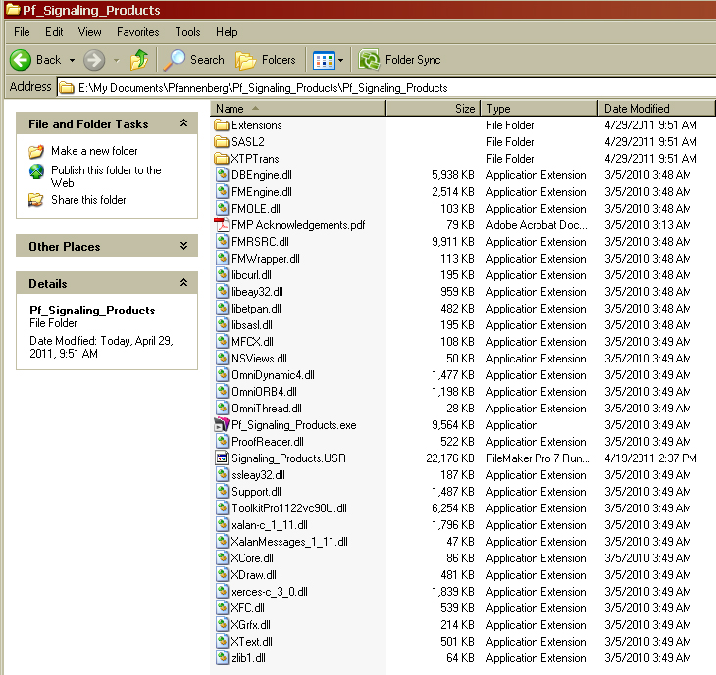Open the Tools menu

click(x=187, y=32)
